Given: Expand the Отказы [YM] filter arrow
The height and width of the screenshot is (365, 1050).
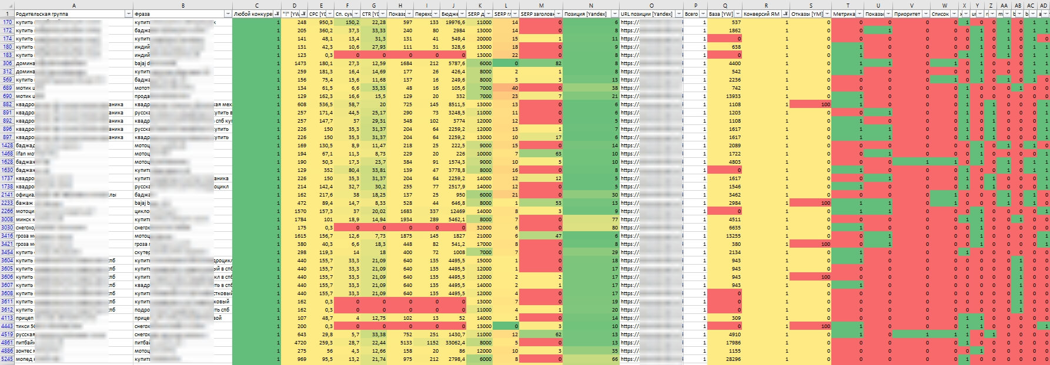Looking at the screenshot, I should tap(828, 14).
